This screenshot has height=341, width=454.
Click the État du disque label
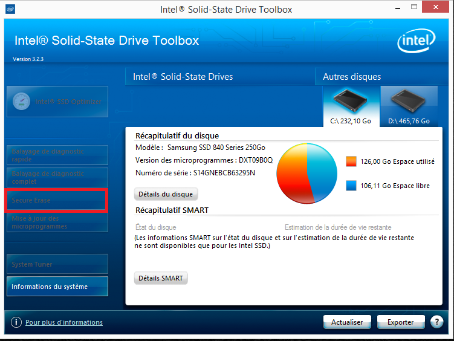tap(156, 227)
